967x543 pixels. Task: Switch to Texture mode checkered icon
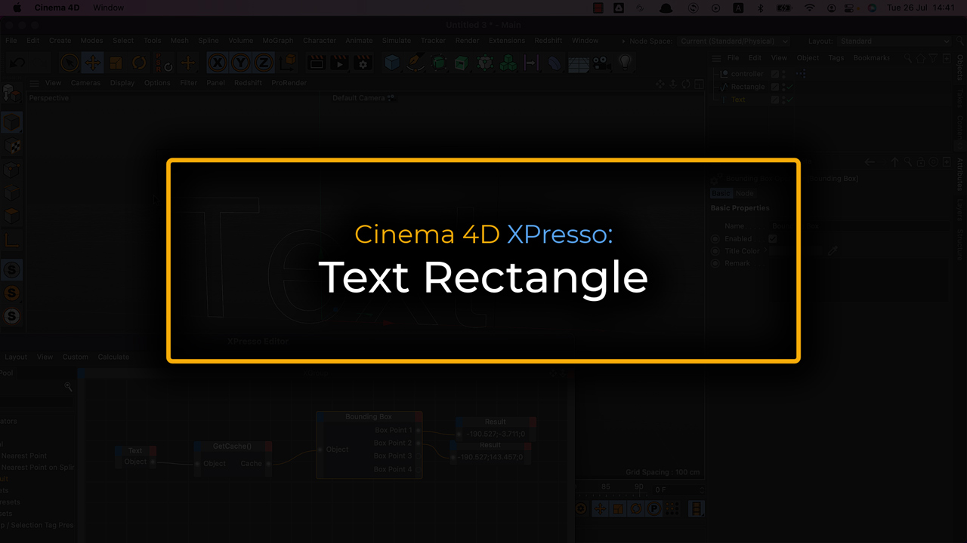12,146
